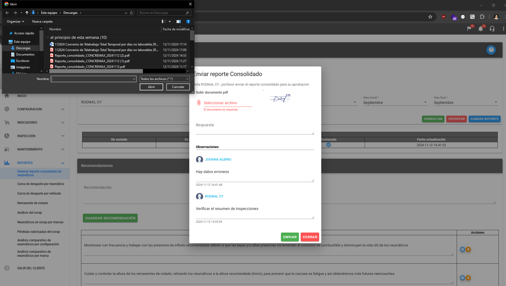
Task: Open the browser extensions puzzle icon
Action: pos(482,17)
